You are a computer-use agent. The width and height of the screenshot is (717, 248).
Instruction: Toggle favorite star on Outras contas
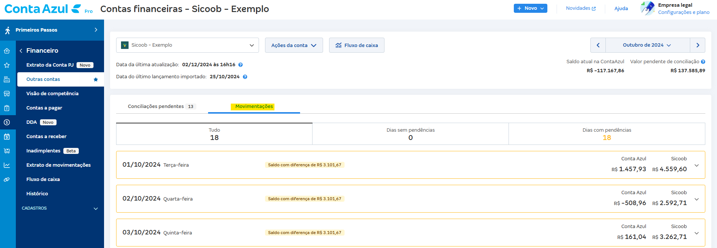(96, 79)
